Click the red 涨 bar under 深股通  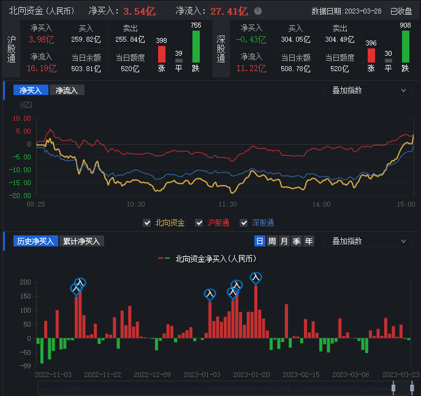(x=371, y=55)
